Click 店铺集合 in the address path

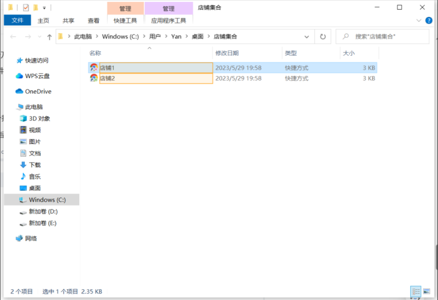pyautogui.click(x=225, y=37)
